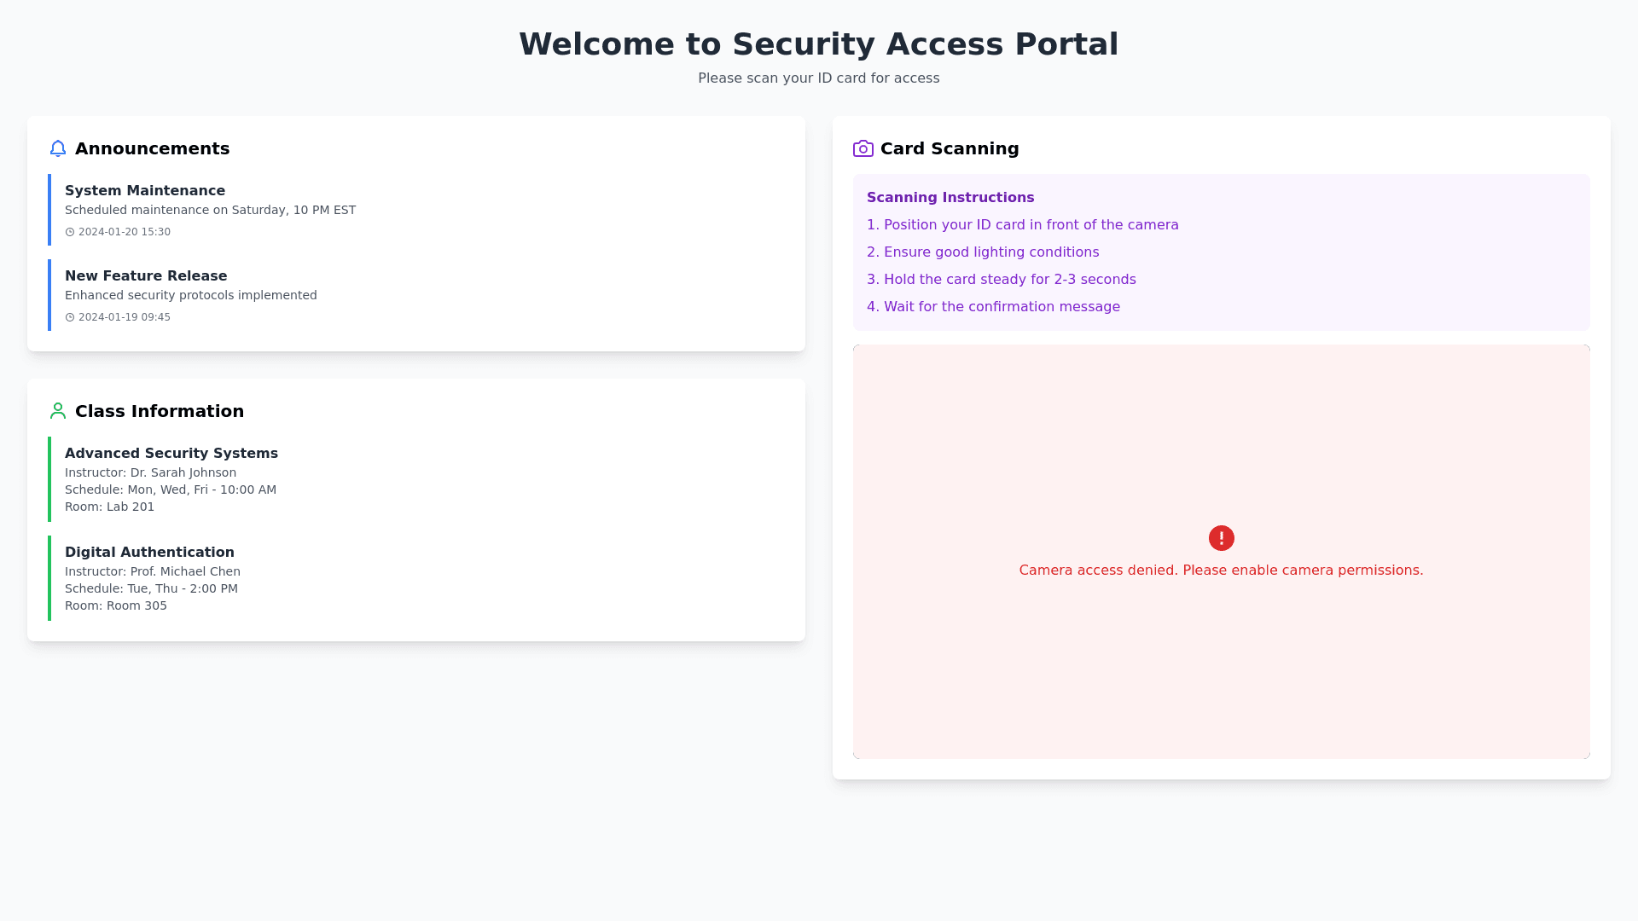Click the hold card steady instruction
1638x921 pixels.
point(1001,280)
